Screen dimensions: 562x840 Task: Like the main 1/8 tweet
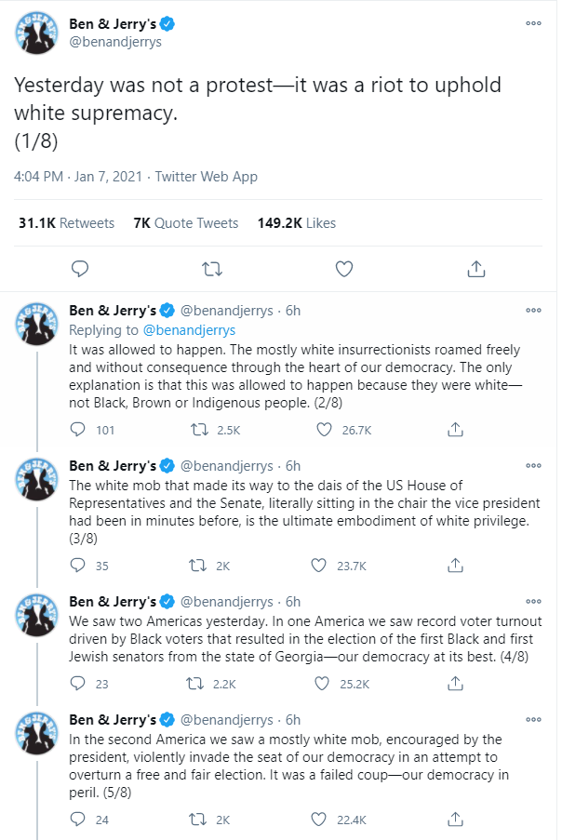tap(344, 269)
